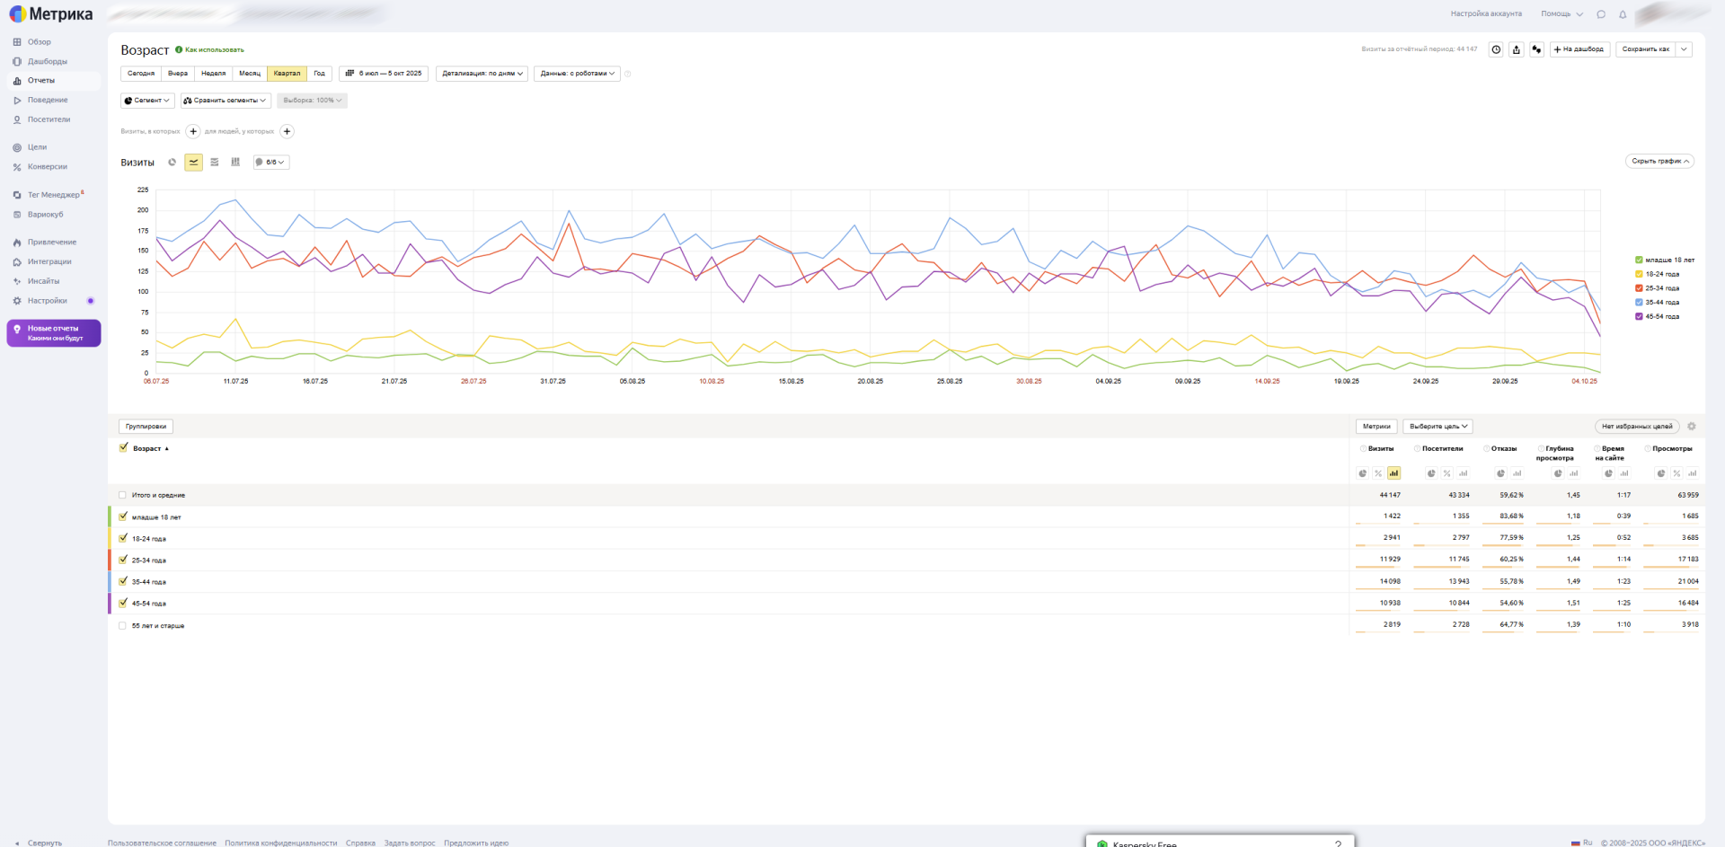Switch chart to column bars view
The width and height of the screenshot is (1725, 847).
pos(235,163)
